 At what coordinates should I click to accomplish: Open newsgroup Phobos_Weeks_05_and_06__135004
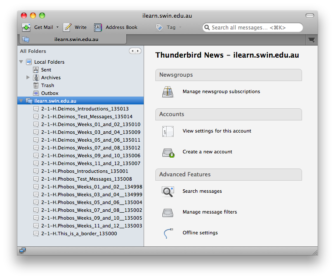coord(92,202)
